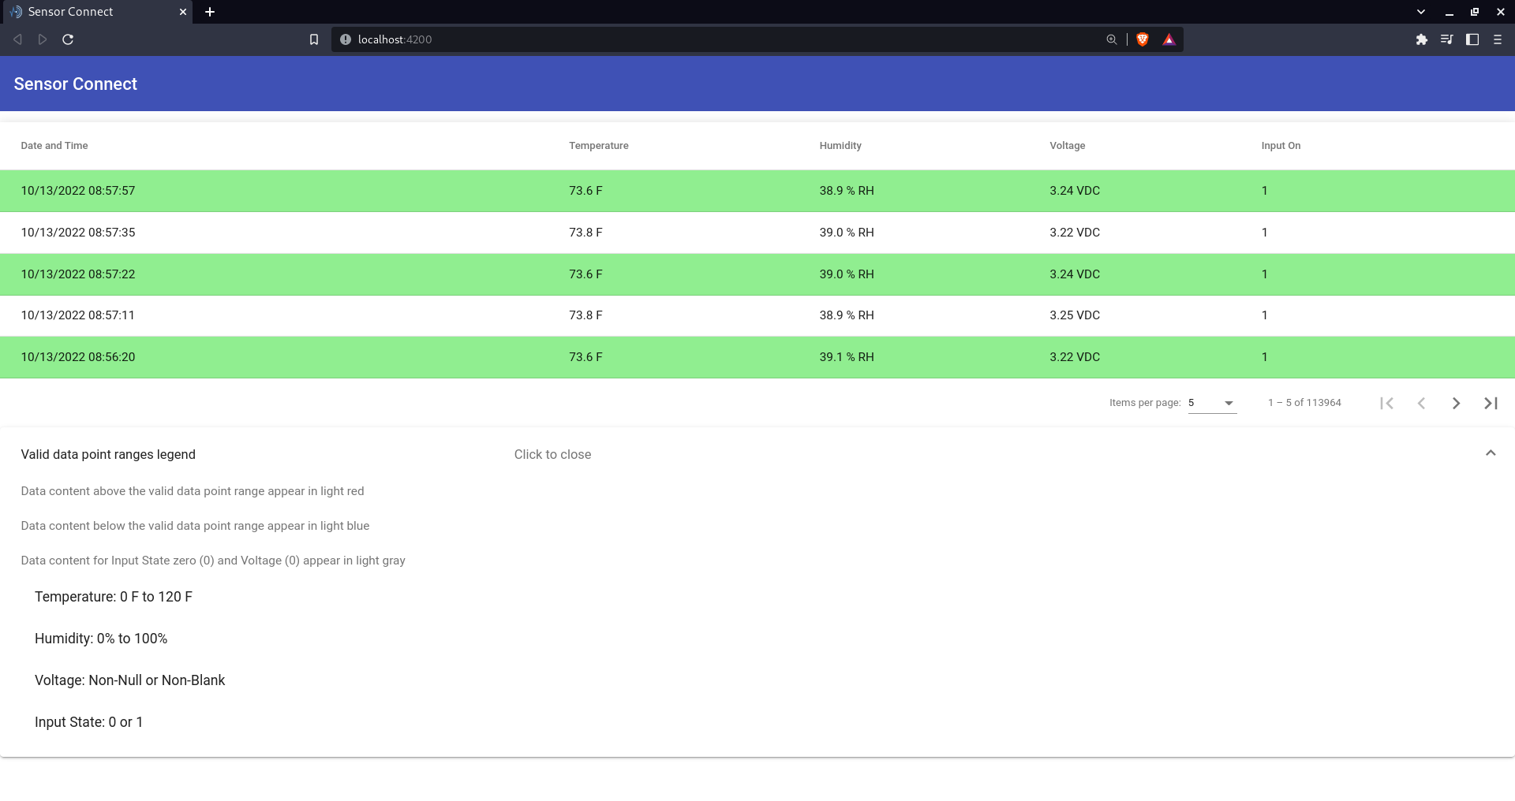The width and height of the screenshot is (1515, 801).
Task: Open the browser extensions puzzle icon
Action: [x=1422, y=39]
